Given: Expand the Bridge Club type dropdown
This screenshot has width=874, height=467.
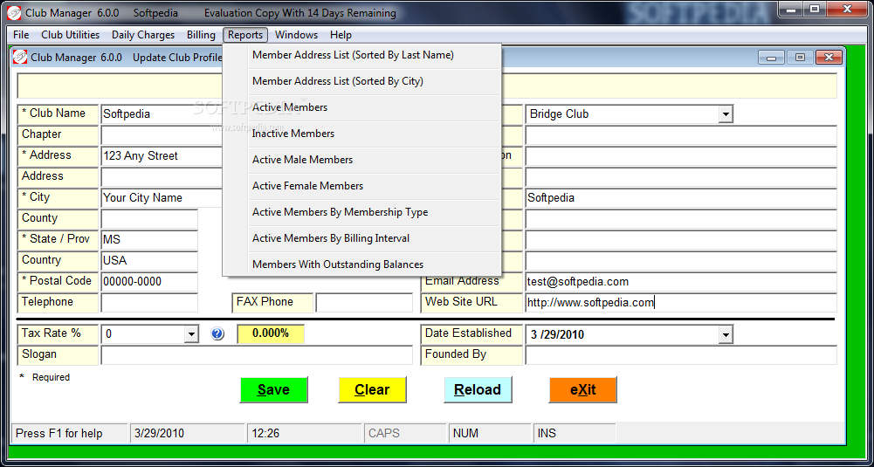Looking at the screenshot, I should [x=726, y=114].
